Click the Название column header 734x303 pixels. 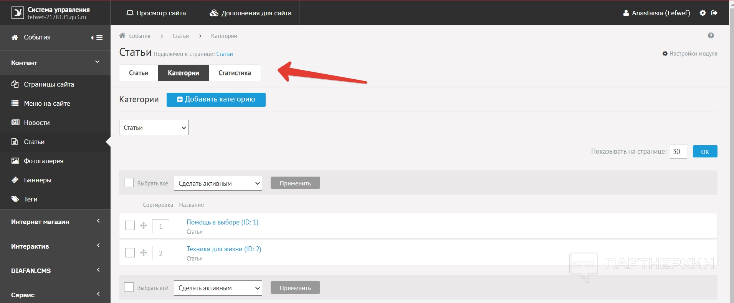192,205
